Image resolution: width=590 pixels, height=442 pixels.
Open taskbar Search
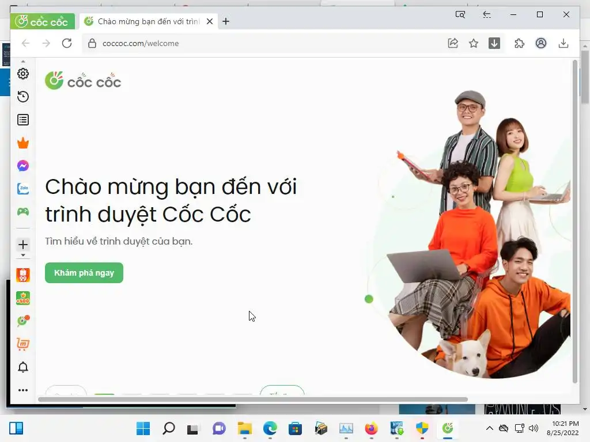pyautogui.click(x=169, y=428)
